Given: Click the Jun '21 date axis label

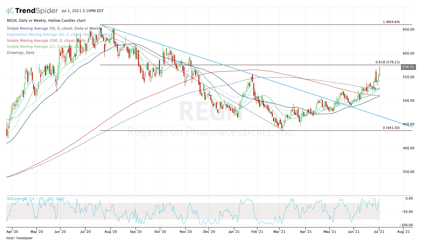Looking at the screenshot, I should [x=354, y=232].
